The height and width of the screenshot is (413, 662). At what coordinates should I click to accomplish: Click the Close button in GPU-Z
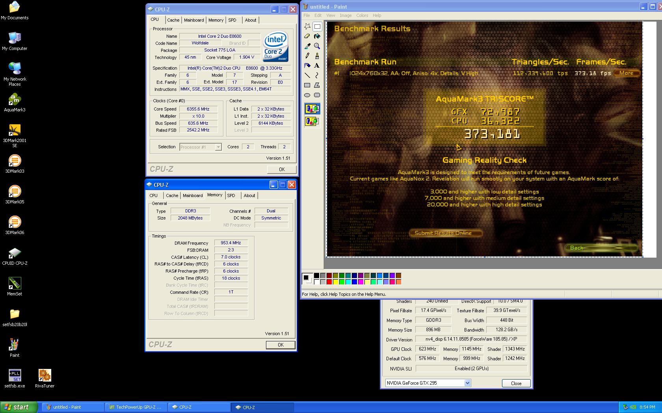pos(516,383)
